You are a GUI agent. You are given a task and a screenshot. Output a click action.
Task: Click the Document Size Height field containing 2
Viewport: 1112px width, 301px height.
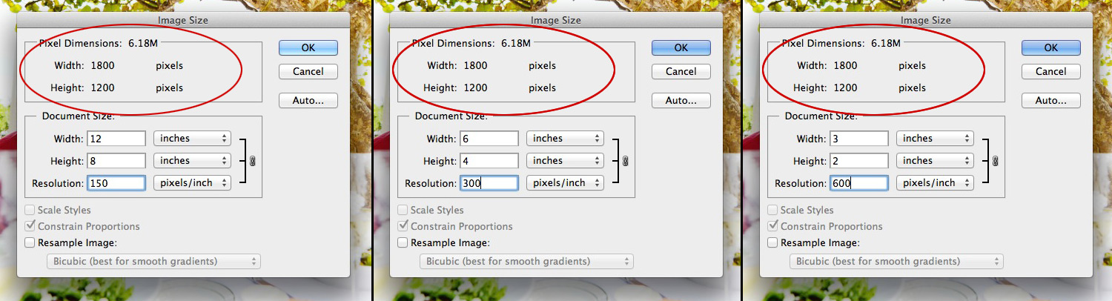(859, 161)
